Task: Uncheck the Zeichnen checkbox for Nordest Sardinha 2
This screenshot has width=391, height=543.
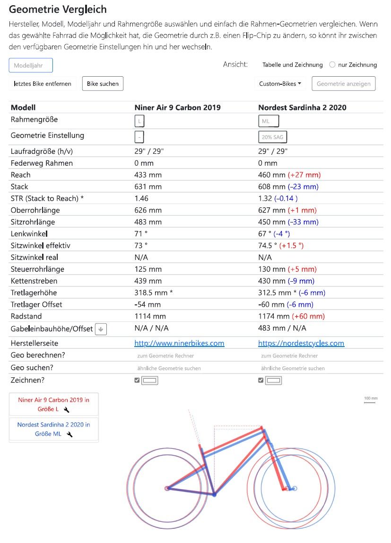Action: click(261, 380)
